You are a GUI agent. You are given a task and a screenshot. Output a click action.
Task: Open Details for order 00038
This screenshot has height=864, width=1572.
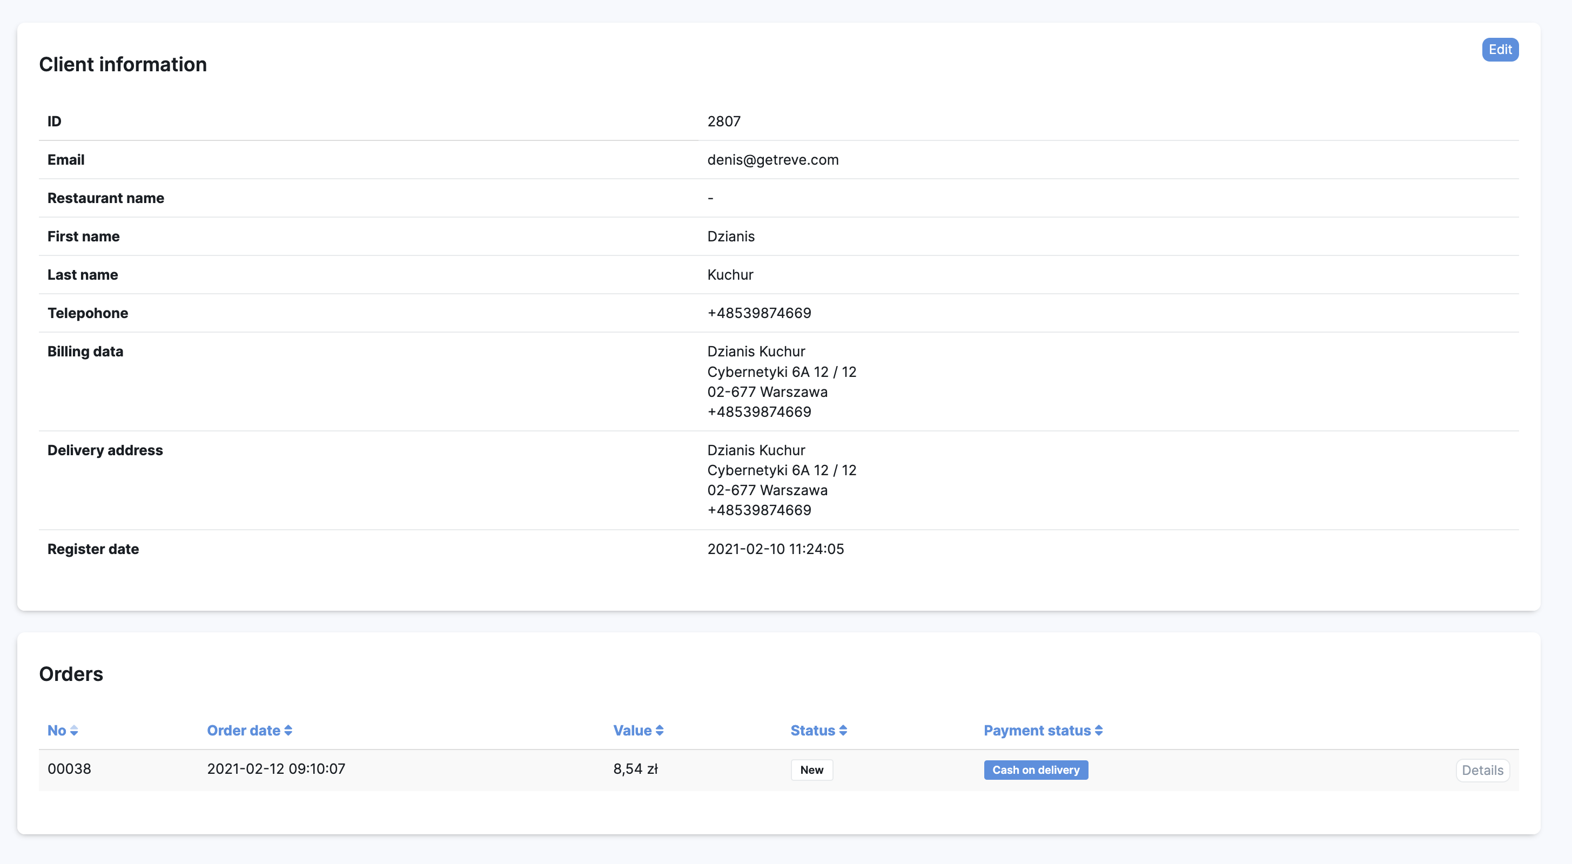[1482, 770]
